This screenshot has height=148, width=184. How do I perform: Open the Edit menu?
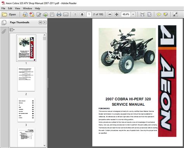[x=10, y=9]
